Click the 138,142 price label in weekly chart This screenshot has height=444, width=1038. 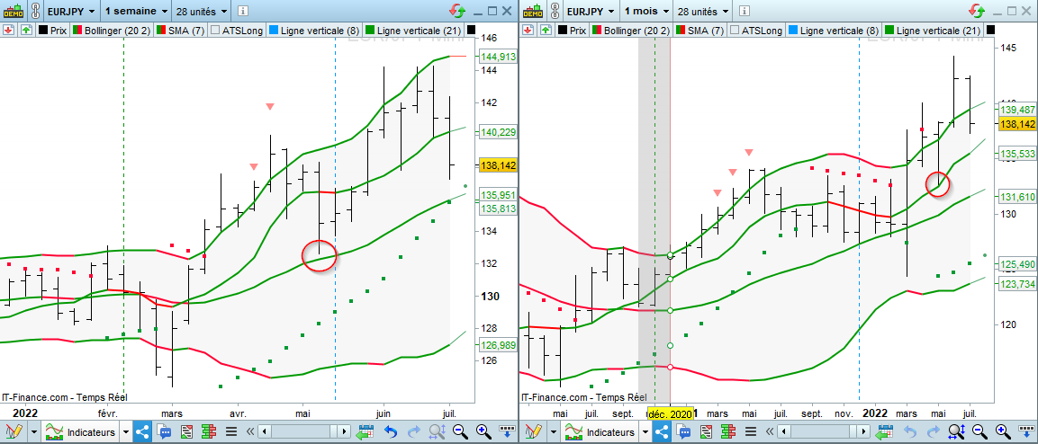(x=499, y=166)
